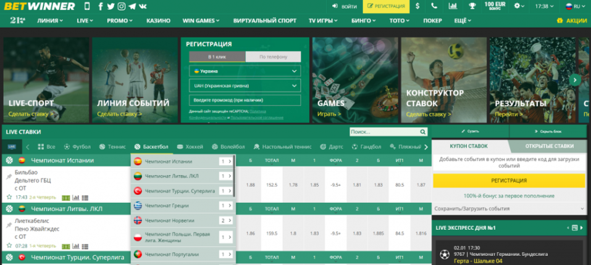Select Чемпионат Греции in the basketball dropdown list
This screenshot has height=265, width=591.
183,206
